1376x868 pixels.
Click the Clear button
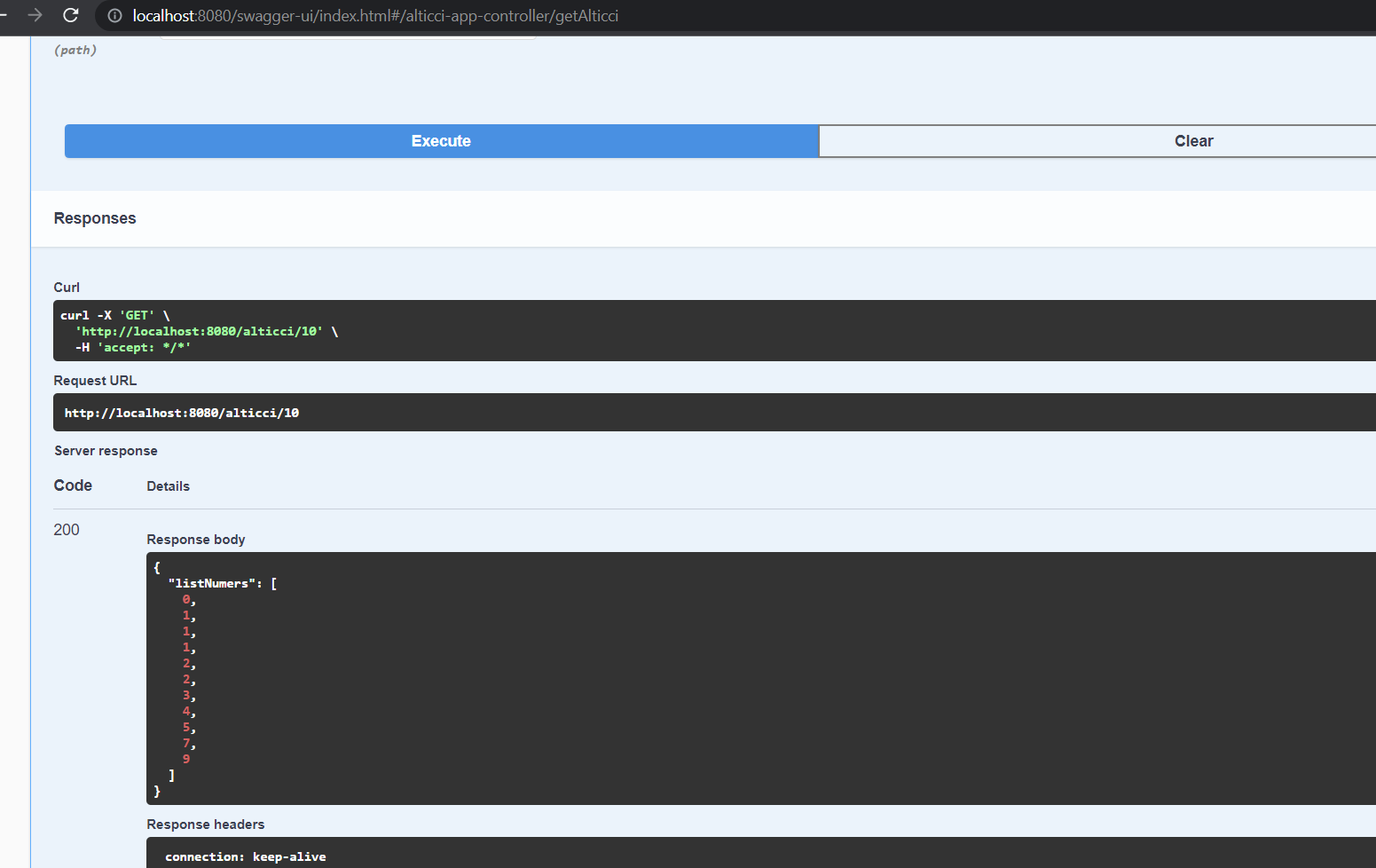coord(1193,140)
